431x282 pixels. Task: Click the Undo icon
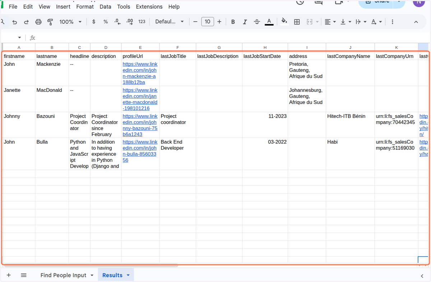pos(14,22)
